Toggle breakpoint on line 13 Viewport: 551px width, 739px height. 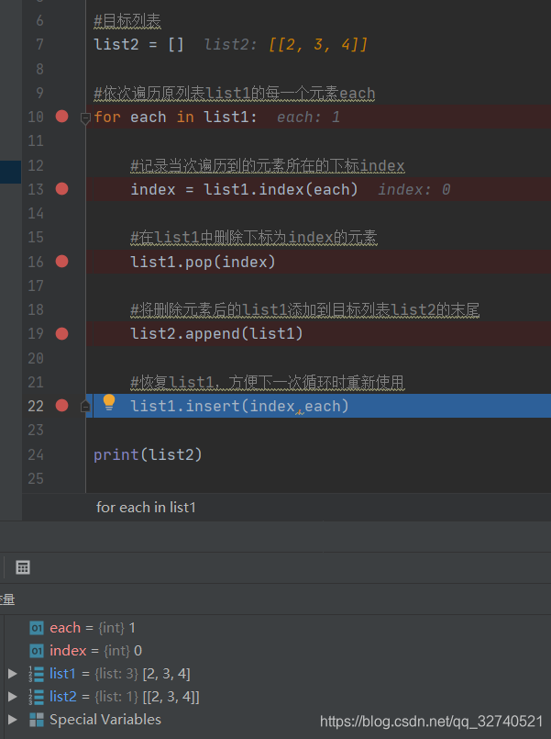click(x=61, y=189)
